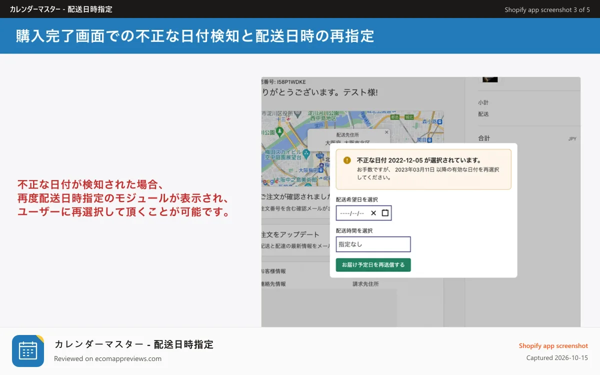
Task: Click the 購入完了画面での不正な日付検知 page heading
Action: (x=195, y=36)
